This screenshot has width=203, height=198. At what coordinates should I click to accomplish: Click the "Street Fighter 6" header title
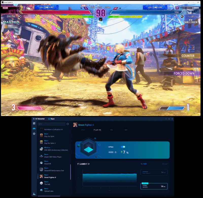pos(86,125)
